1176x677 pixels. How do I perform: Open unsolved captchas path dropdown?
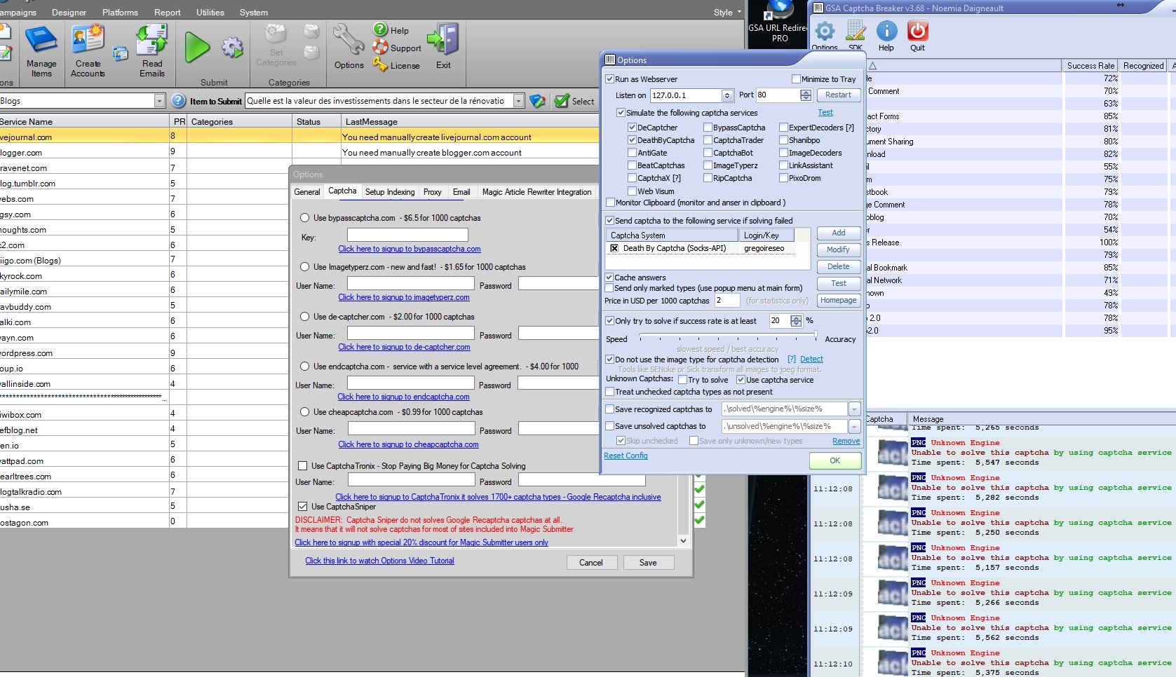(x=854, y=426)
